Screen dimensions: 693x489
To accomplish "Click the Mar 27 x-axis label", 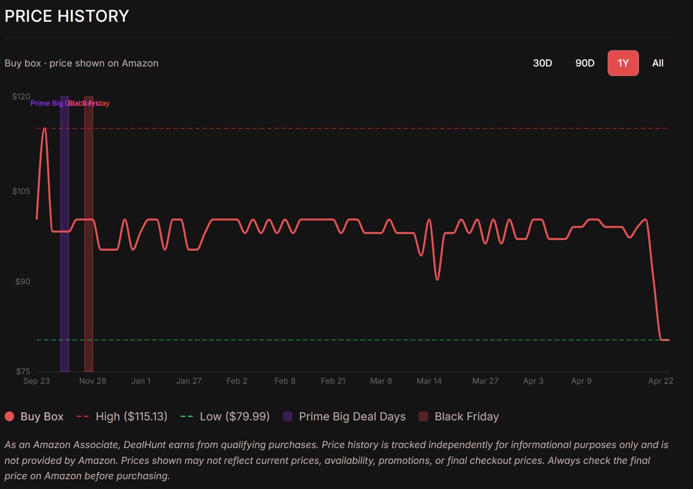I will pos(485,381).
